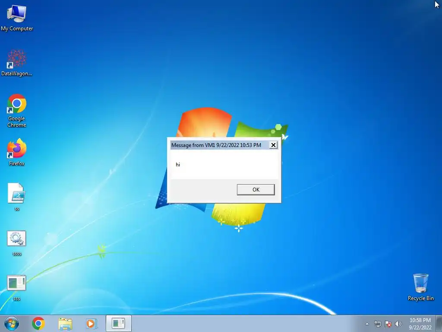The image size is (442, 332).
Task: Select the Google Chrome desktop shortcut
Action: pyautogui.click(x=17, y=110)
